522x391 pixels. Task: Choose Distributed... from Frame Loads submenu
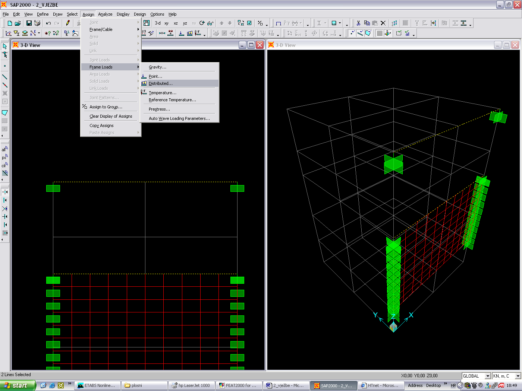click(x=179, y=83)
